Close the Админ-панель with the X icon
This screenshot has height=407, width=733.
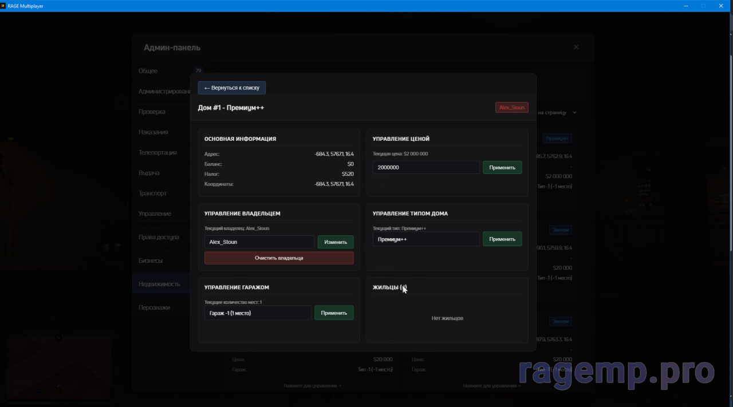(x=576, y=47)
